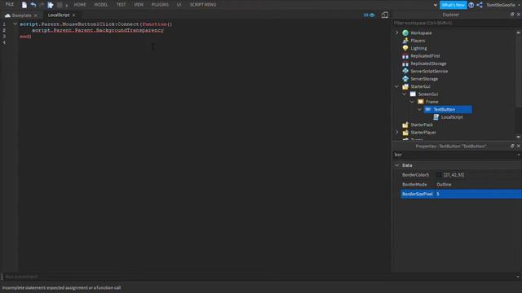Fold the function block at line 1
Viewport: 522px width, 293px height.
[x=15, y=24]
